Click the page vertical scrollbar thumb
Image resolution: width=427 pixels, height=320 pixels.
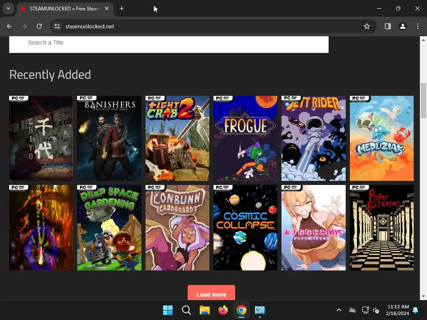(x=423, y=100)
